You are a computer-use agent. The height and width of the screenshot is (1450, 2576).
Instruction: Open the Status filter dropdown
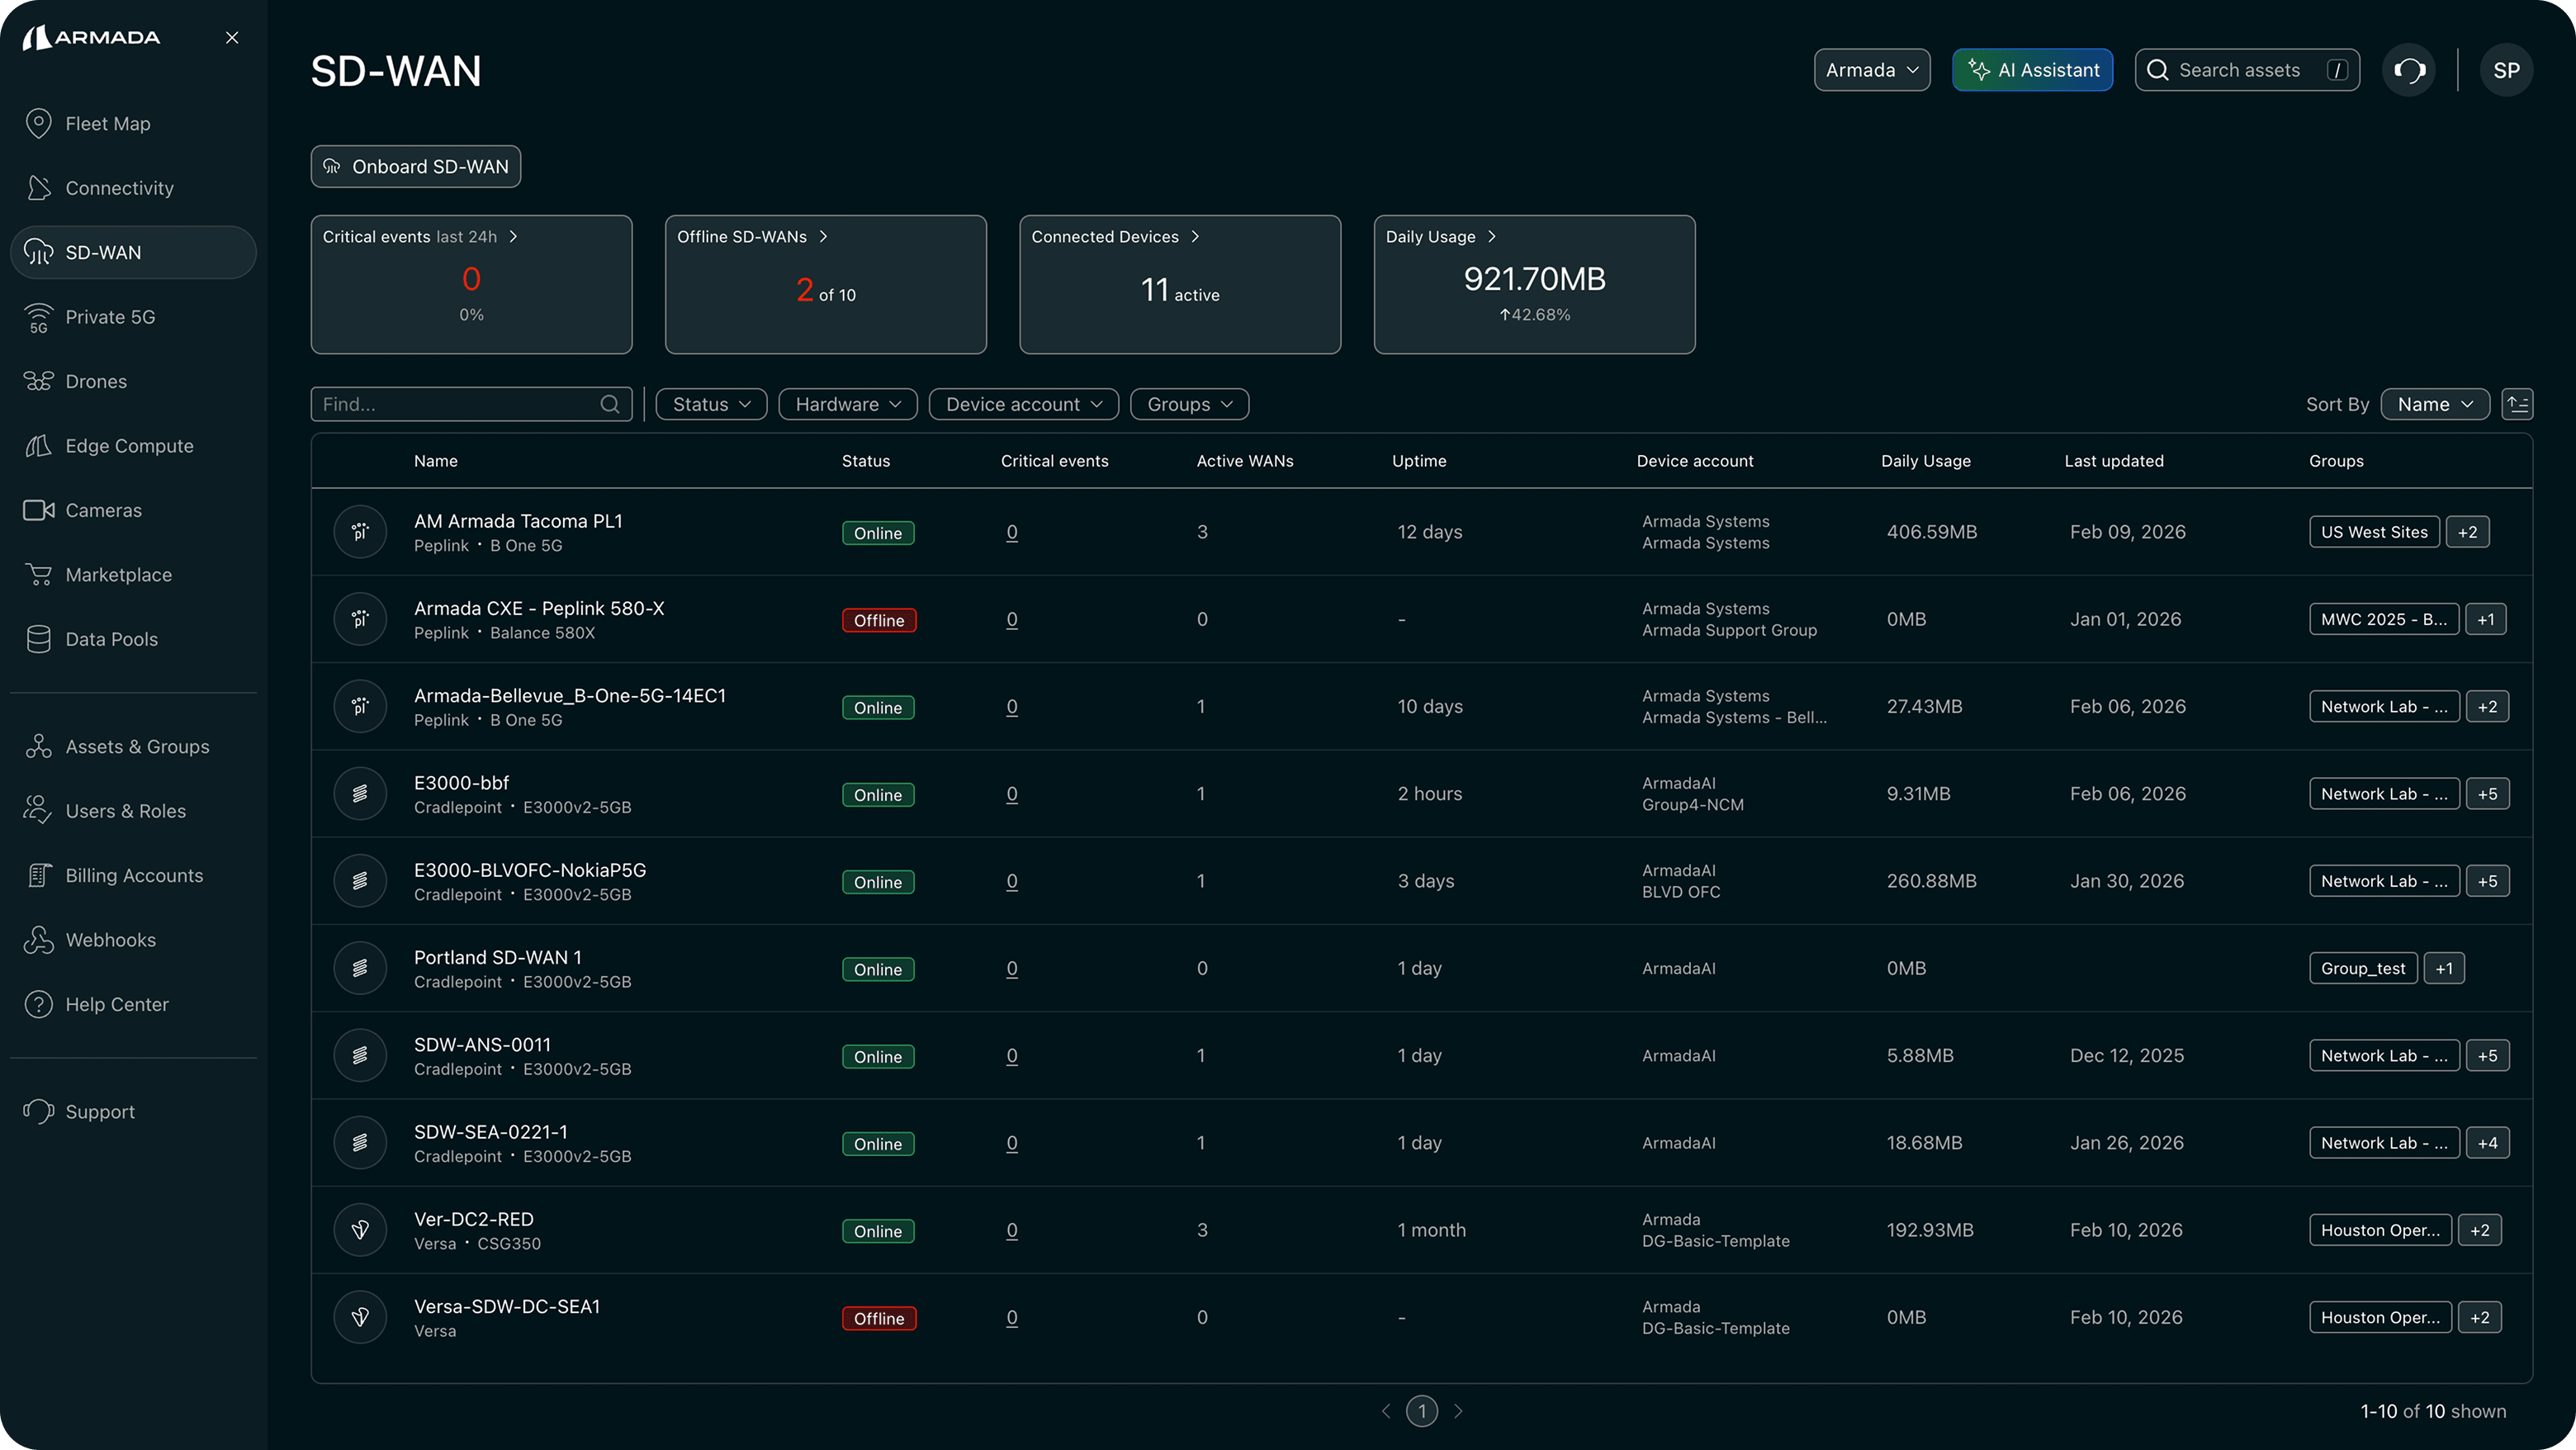[x=711, y=404]
